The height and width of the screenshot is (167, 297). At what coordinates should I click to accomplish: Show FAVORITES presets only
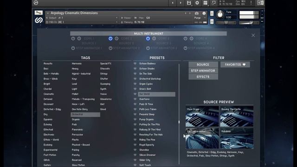(x=235, y=64)
